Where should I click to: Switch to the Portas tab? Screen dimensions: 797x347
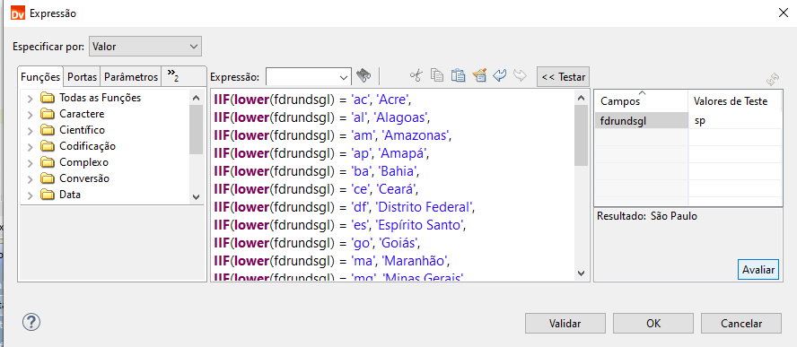[83, 77]
